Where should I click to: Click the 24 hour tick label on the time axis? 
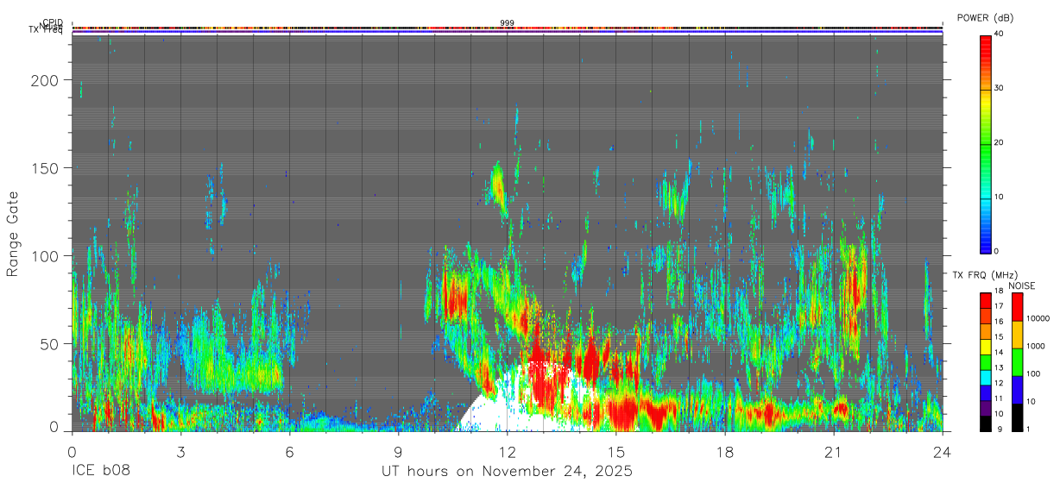[x=942, y=451]
